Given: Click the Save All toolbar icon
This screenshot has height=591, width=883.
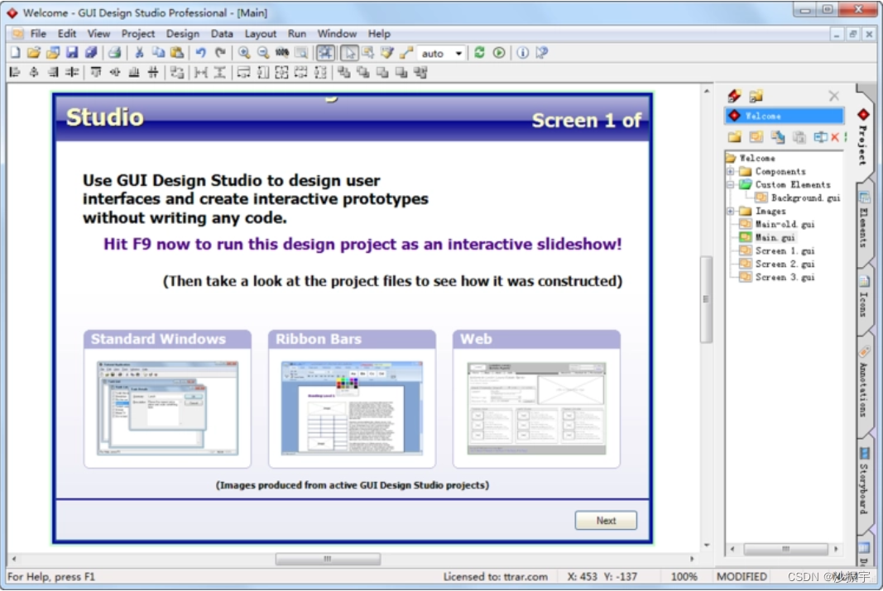Looking at the screenshot, I should [x=91, y=53].
